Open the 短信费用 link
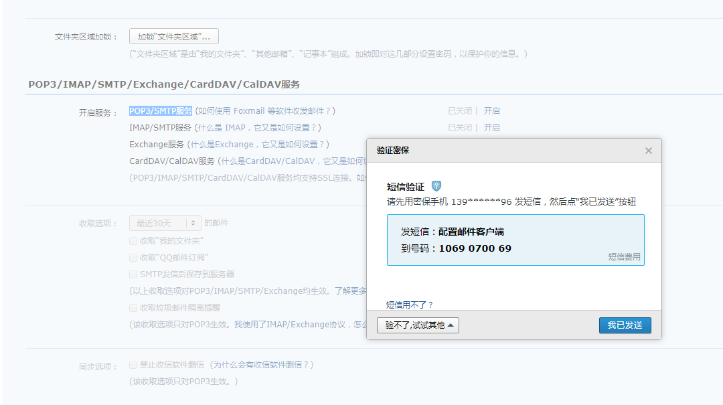The width and height of the screenshot is (723, 405). coord(624,256)
